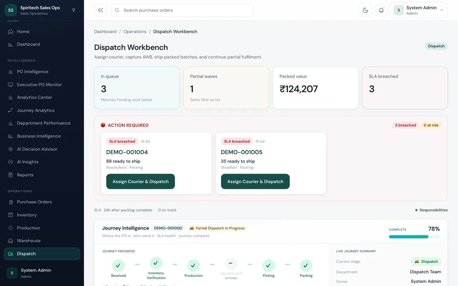Screen dimensions: 458x286
Task: Click Purchase Orders clipboard icon
Action: tap(10, 202)
